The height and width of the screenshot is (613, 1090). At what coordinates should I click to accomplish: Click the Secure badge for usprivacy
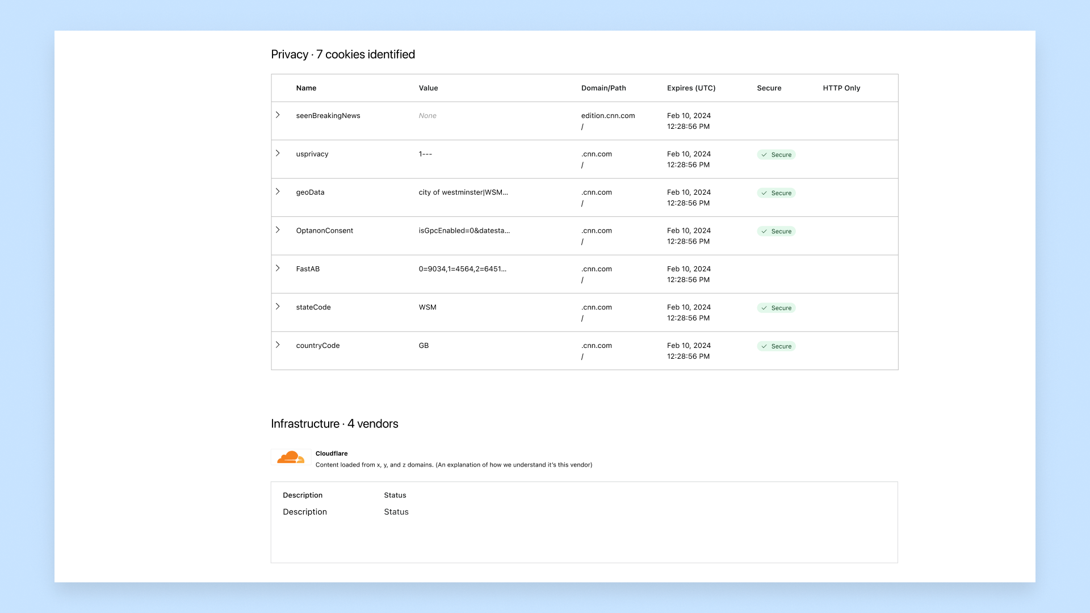[x=776, y=155]
